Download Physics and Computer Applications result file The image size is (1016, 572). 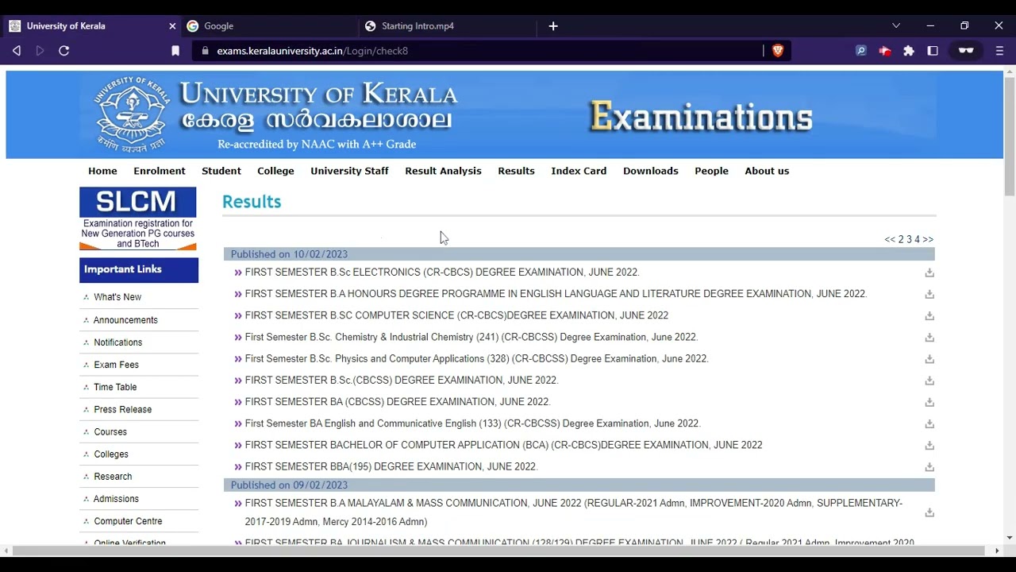pos(929,359)
